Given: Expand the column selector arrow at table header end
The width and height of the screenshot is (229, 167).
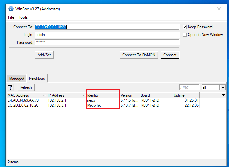Looking at the screenshot, I should pyautogui.click(x=223, y=95).
